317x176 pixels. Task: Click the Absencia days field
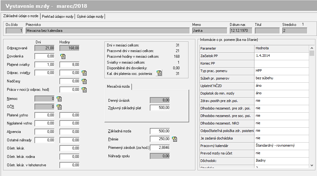(44, 132)
